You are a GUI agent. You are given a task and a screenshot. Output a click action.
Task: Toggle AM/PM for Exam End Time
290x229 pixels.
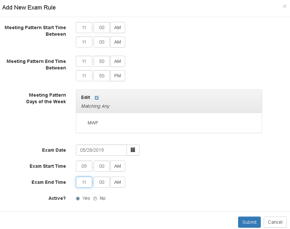pyautogui.click(x=118, y=182)
